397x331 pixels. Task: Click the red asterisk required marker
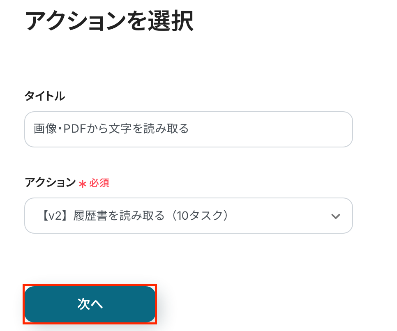tap(83, 184)
